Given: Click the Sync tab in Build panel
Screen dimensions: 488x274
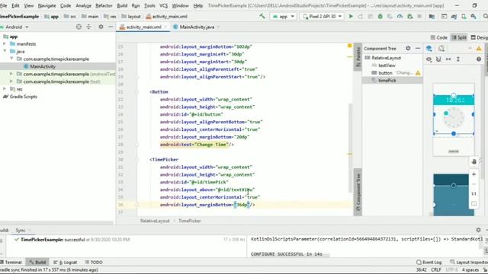Looking at the screenshot, I should click(x=21, y=230).
